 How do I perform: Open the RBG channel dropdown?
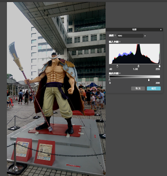point(130,36)
